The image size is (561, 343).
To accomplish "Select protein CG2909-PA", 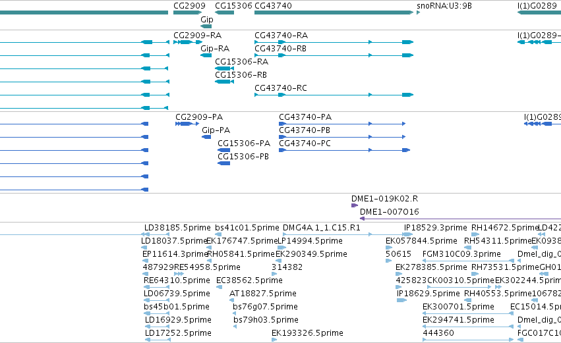I will click(199, 117).
